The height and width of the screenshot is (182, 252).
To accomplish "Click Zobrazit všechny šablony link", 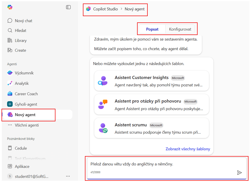I will click(188, 149).
